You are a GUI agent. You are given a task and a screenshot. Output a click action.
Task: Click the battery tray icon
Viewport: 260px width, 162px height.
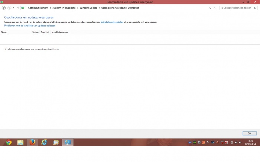coord(231,142)
